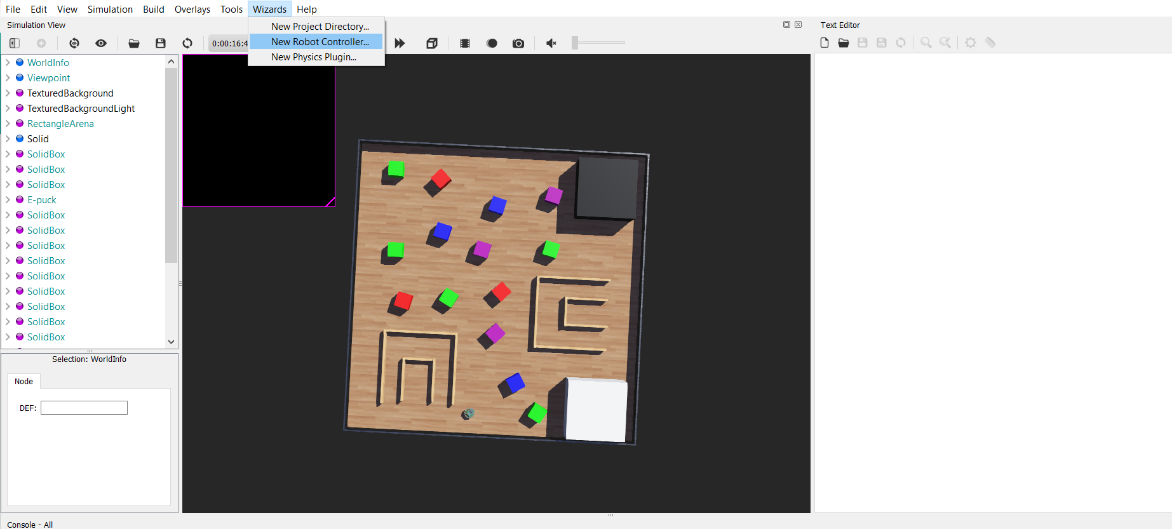Click the round record icon
The height and width of the screenshot is (529, 1172).
tap(492, 43)
